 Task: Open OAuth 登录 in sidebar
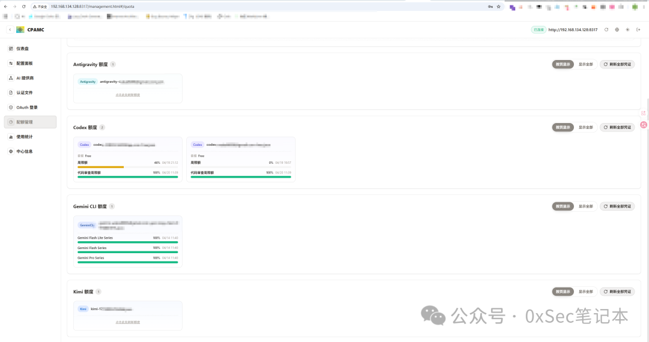pos(30,107)
